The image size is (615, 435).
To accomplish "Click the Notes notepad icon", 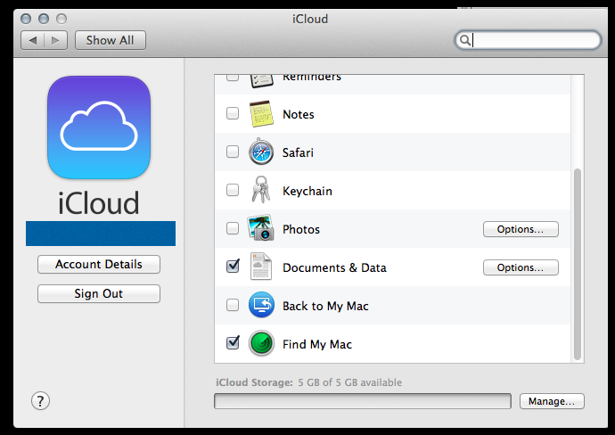I will click(261, 114).
